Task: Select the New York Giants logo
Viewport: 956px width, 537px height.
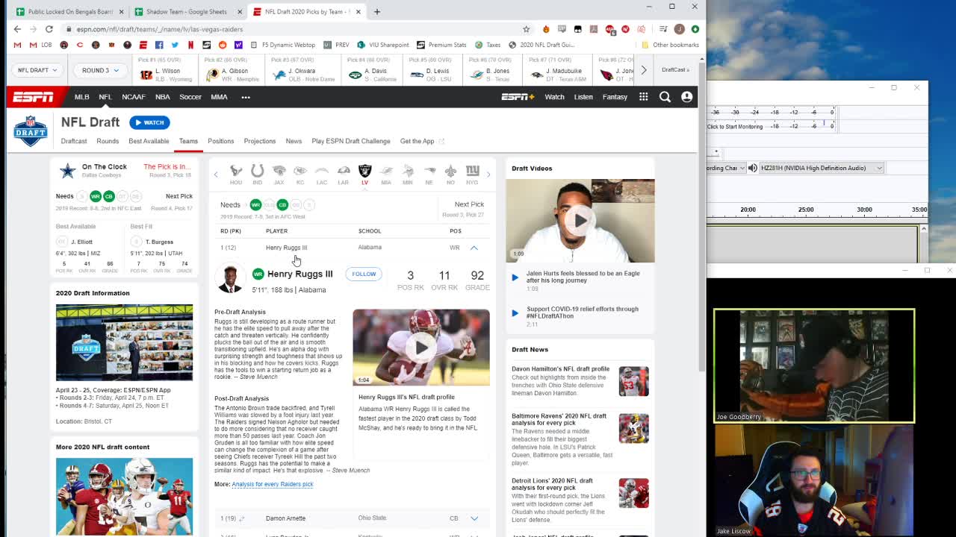Action: coord(472,171)
